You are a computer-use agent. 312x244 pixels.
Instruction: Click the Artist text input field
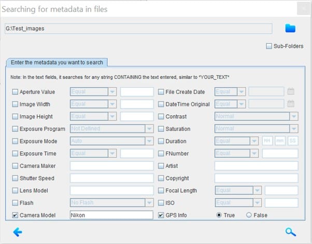coord(256,166)
